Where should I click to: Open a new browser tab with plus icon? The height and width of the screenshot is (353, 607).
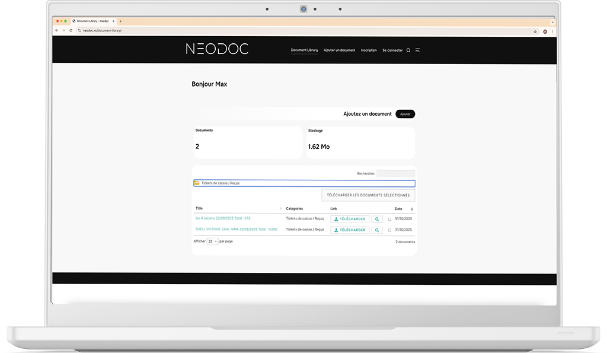pyautogui.click(x=121, y=21)
